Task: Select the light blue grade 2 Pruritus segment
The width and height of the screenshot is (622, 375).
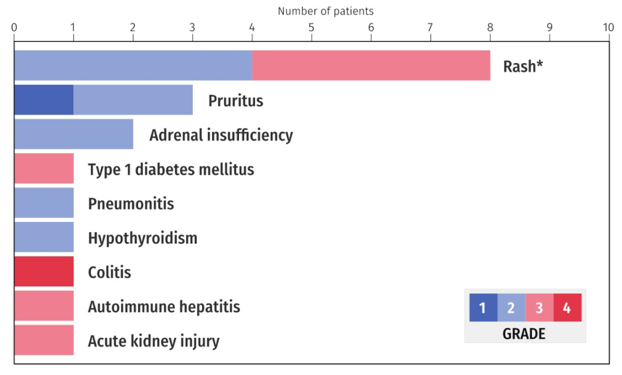Action: [x=133, y=100]
